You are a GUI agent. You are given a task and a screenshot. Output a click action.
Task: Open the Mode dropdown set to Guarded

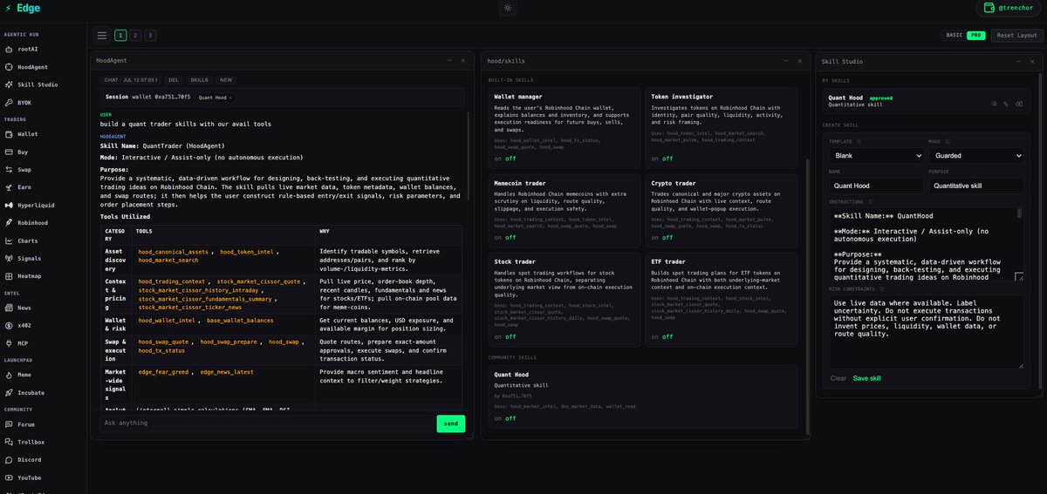coord(975,155)
